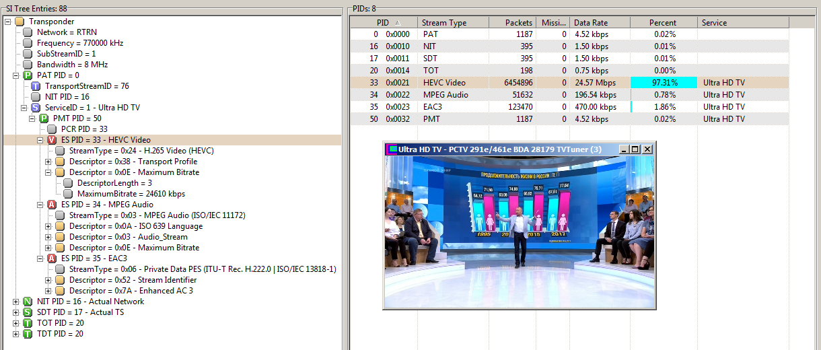The width and height of the screenshot is (821, 350).
Task: Maximize the Ultra HD TV video window
Action: (635, 149)
